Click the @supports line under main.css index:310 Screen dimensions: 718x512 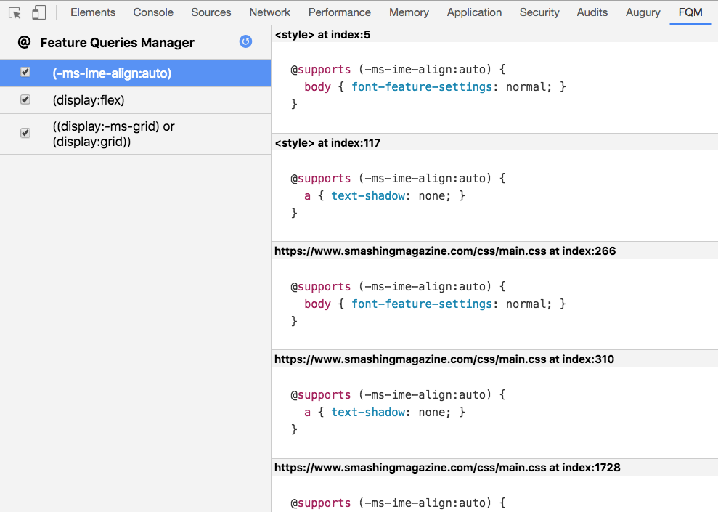[398, 395]
